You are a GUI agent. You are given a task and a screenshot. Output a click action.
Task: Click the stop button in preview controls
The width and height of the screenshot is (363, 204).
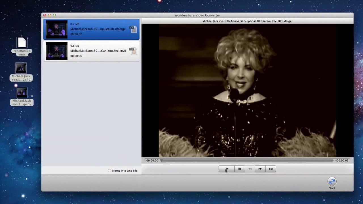[x=239, y=169]
